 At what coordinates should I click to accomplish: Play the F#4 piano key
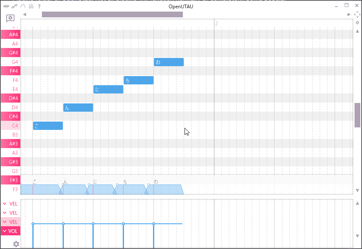pos(10,71)
